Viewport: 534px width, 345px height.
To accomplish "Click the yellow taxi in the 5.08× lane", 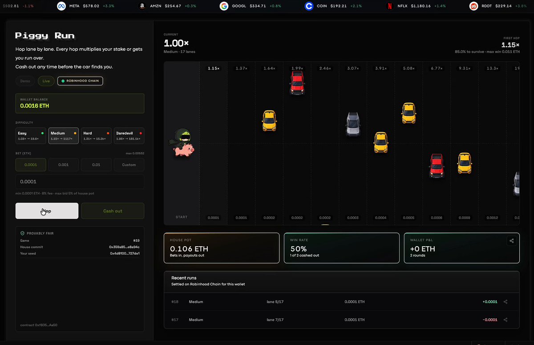I will [409, 113].
